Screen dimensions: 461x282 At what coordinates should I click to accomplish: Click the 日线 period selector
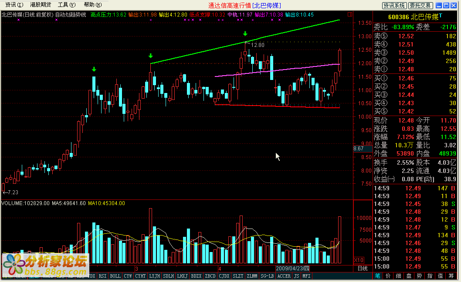363,268
